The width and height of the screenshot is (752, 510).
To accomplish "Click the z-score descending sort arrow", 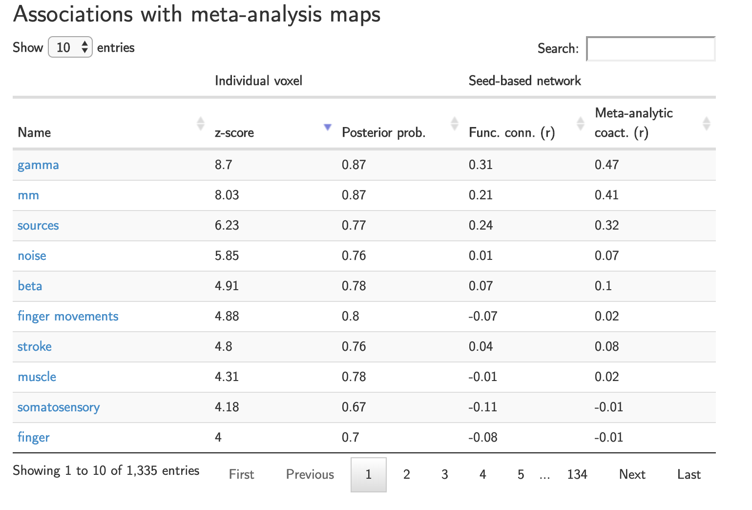I will 328,127.
